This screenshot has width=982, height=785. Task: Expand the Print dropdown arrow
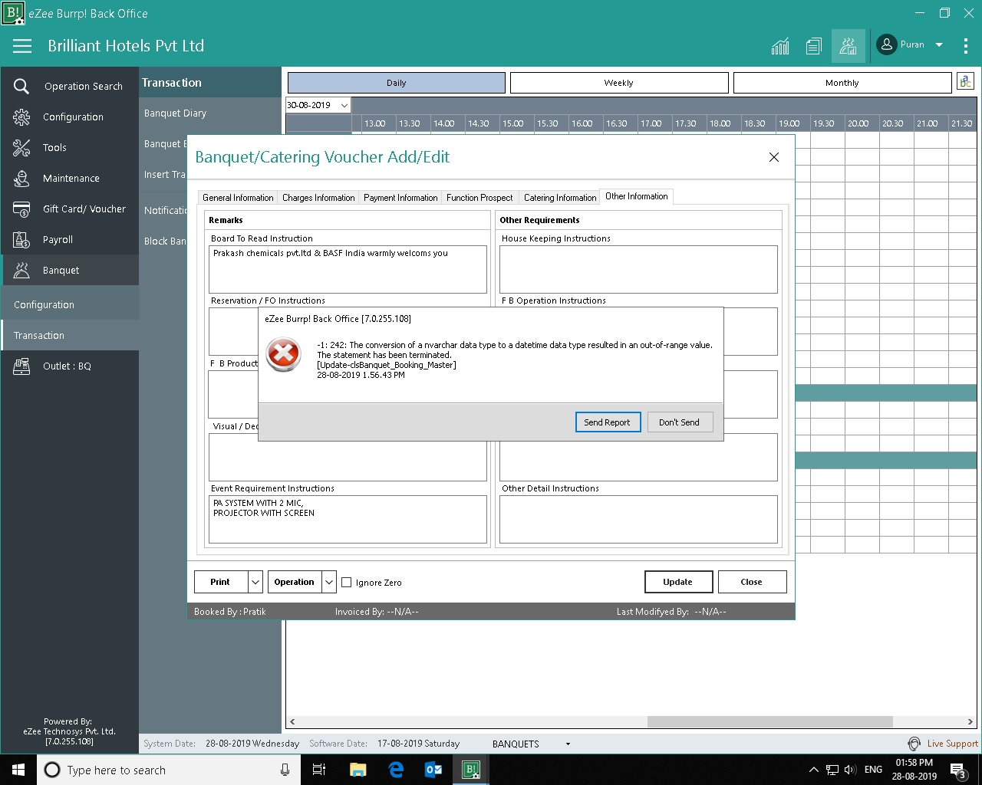click(255, 582)
